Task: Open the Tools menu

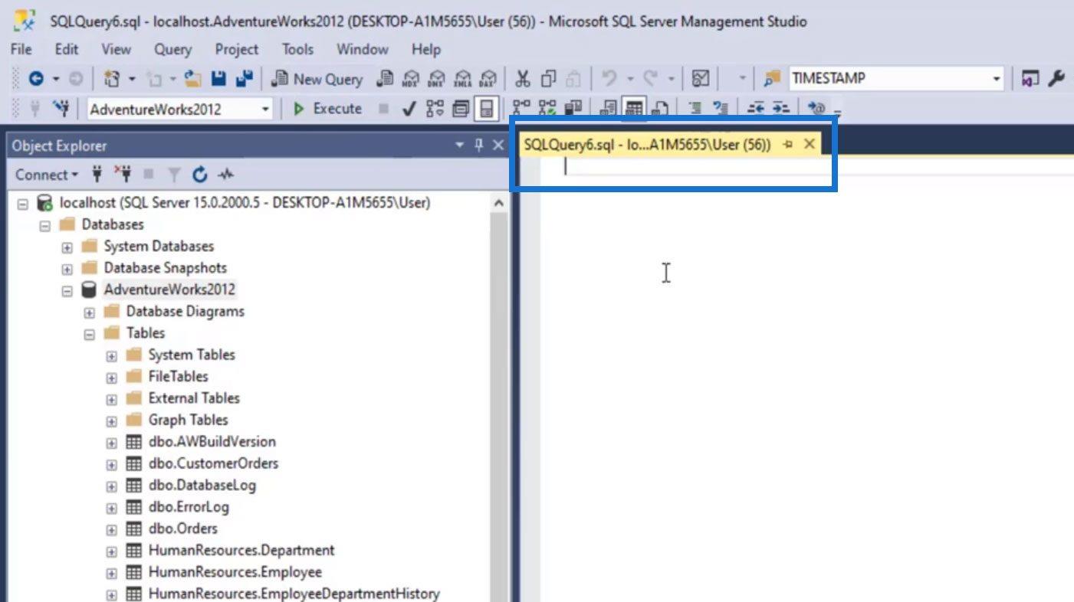Action: [x=297, y=49]
